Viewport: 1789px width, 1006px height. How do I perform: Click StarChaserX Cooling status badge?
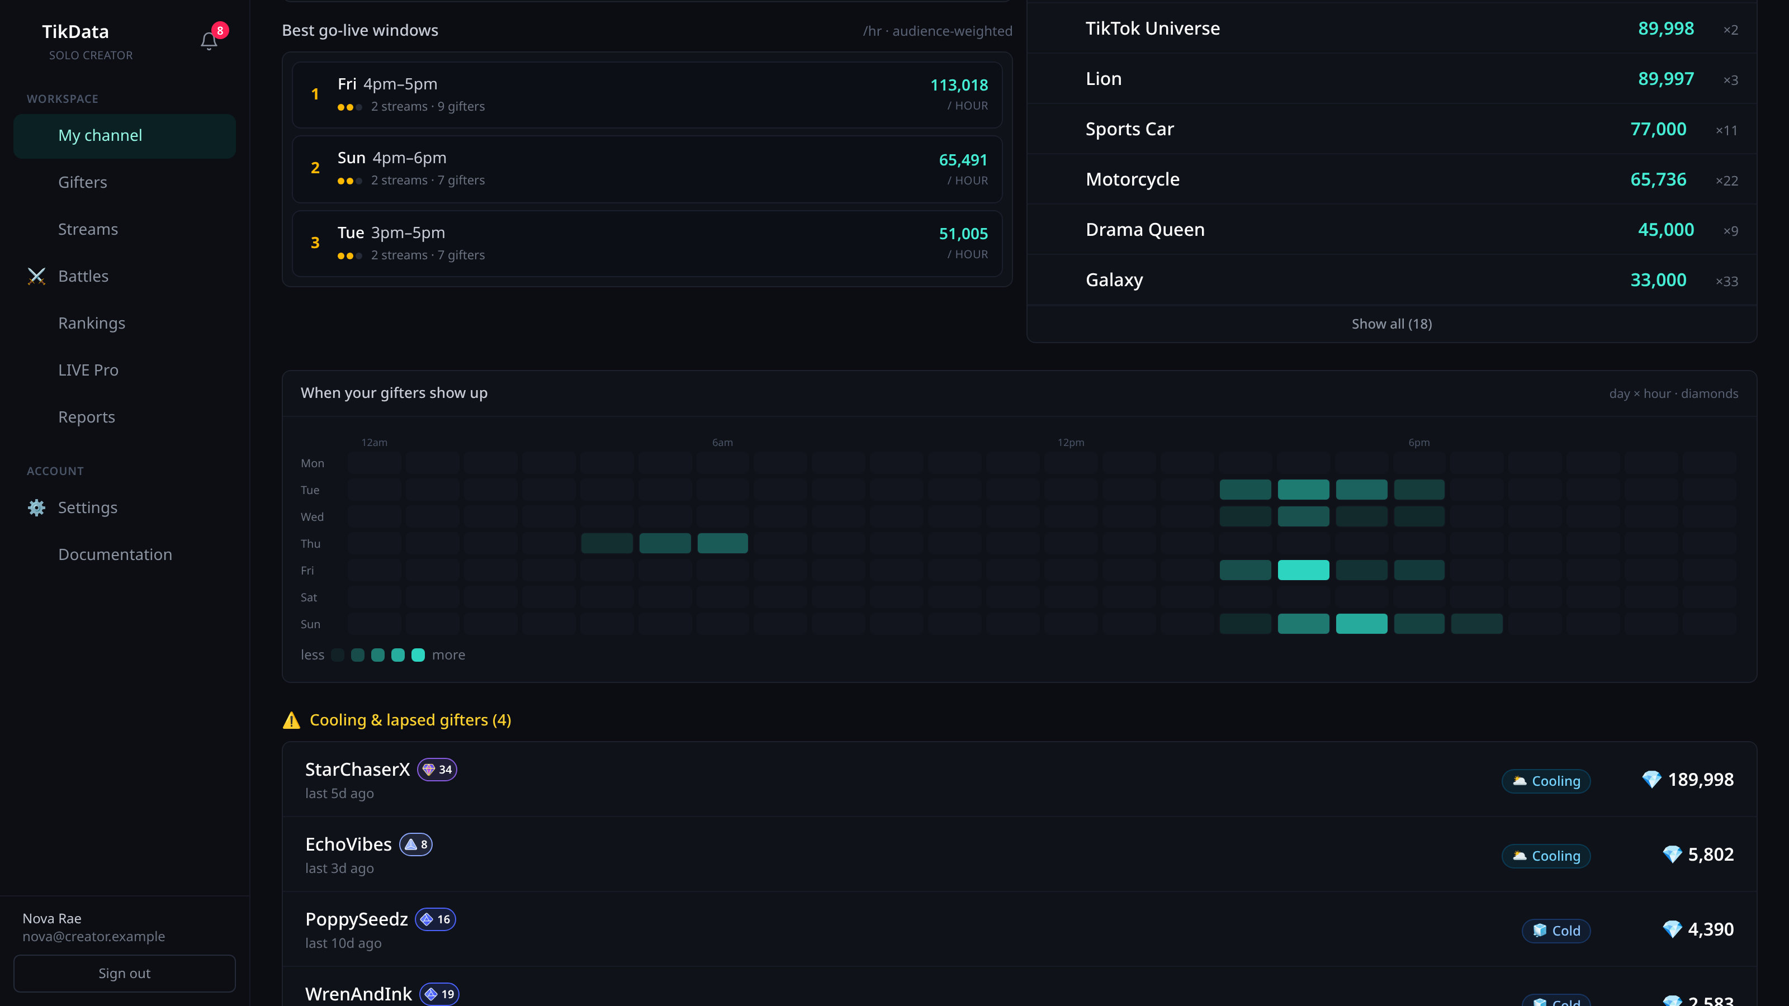point(1546,781)
